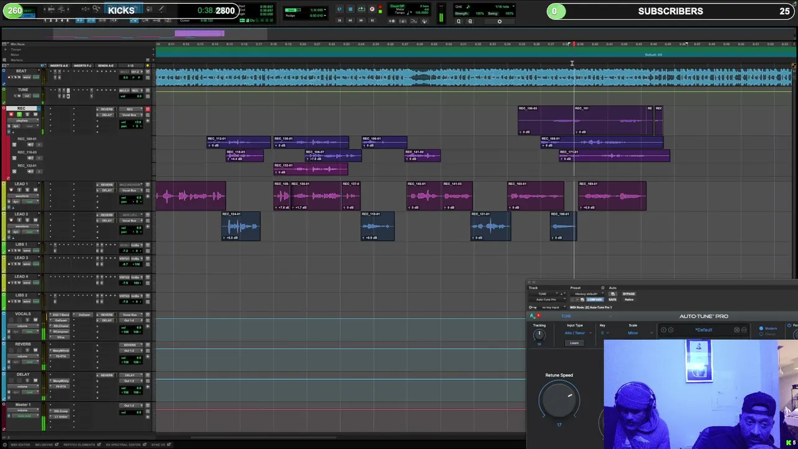The height and width of the screenshot is (449, 798).
Task: Click the Play button in the transport
Action: point(361,9)
